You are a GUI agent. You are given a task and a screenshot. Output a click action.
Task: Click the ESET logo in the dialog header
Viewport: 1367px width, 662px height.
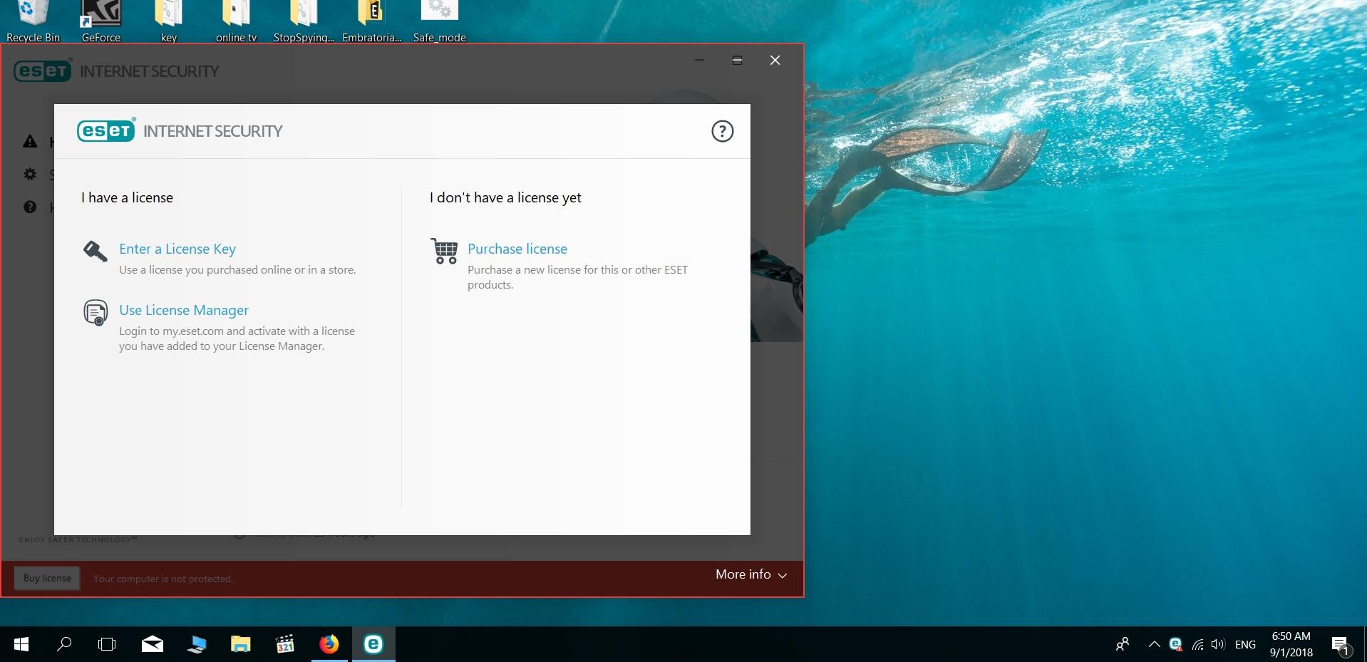pyautogui.click(x=105, y=130)
